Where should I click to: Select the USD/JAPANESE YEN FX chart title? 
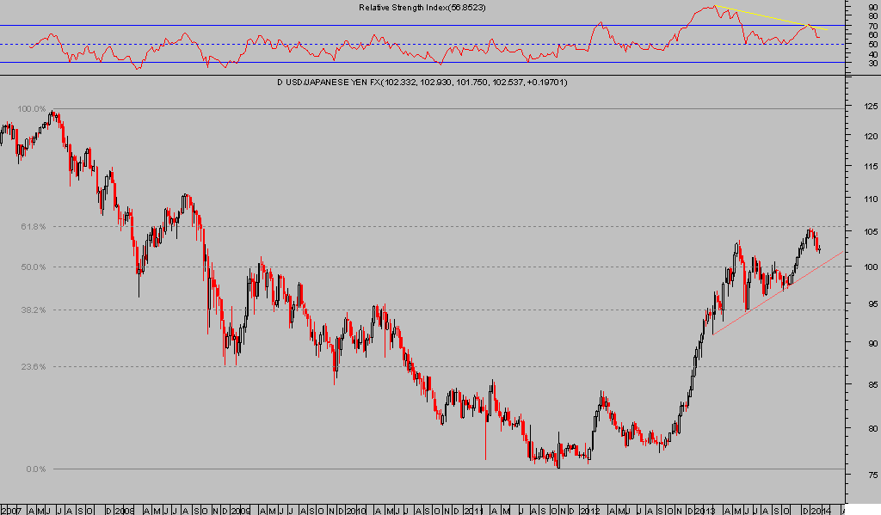coord(421,82)
